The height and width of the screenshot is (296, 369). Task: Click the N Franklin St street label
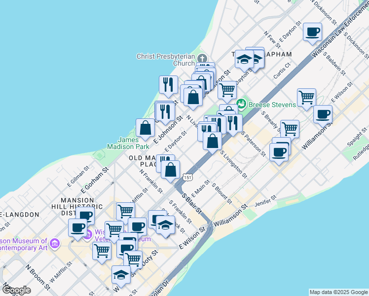tap(150, 182)
